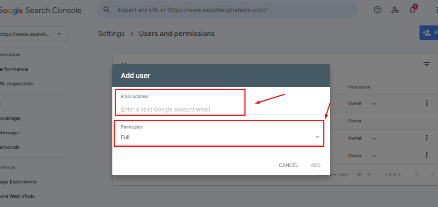Open three-dot menu for last user row
This screenshot has height=207, width=438.
[426, 155]
